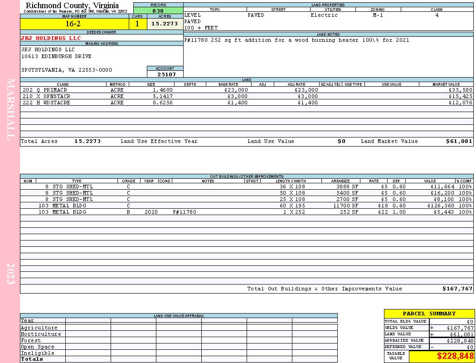Click the Totals row label
476x363 pixels.
tap(32, 359)
